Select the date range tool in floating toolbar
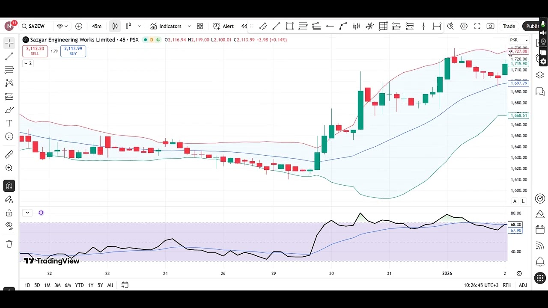 pyautogui.click(x=437, y=27)
